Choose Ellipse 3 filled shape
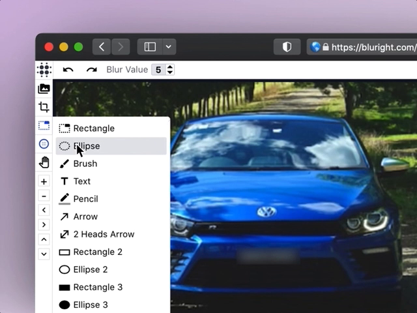This screenshot has width=417, height=313. [x=111, y=305]
